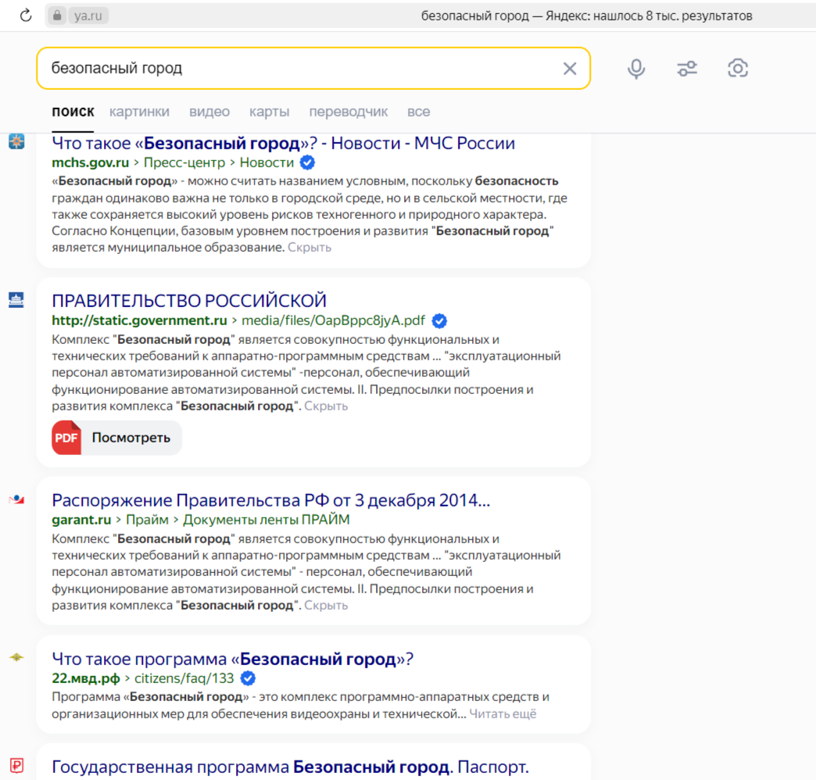Screen dimensions: 816x780
Task: Click the МВД emblem favicon beside the result
Action: (16, 657)
